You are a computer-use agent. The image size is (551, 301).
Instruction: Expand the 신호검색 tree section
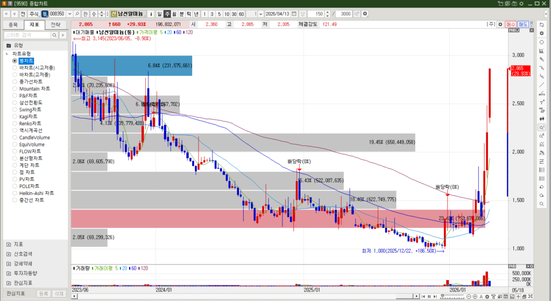[x=9, y=254]
